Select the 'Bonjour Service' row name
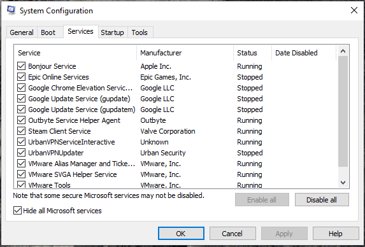 pos(52,66)
